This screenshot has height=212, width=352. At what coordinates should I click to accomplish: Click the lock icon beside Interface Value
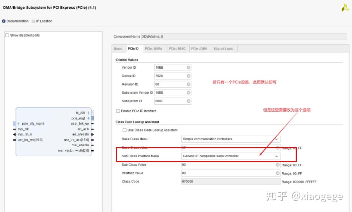pyautogui.click(x=277, y=173)
